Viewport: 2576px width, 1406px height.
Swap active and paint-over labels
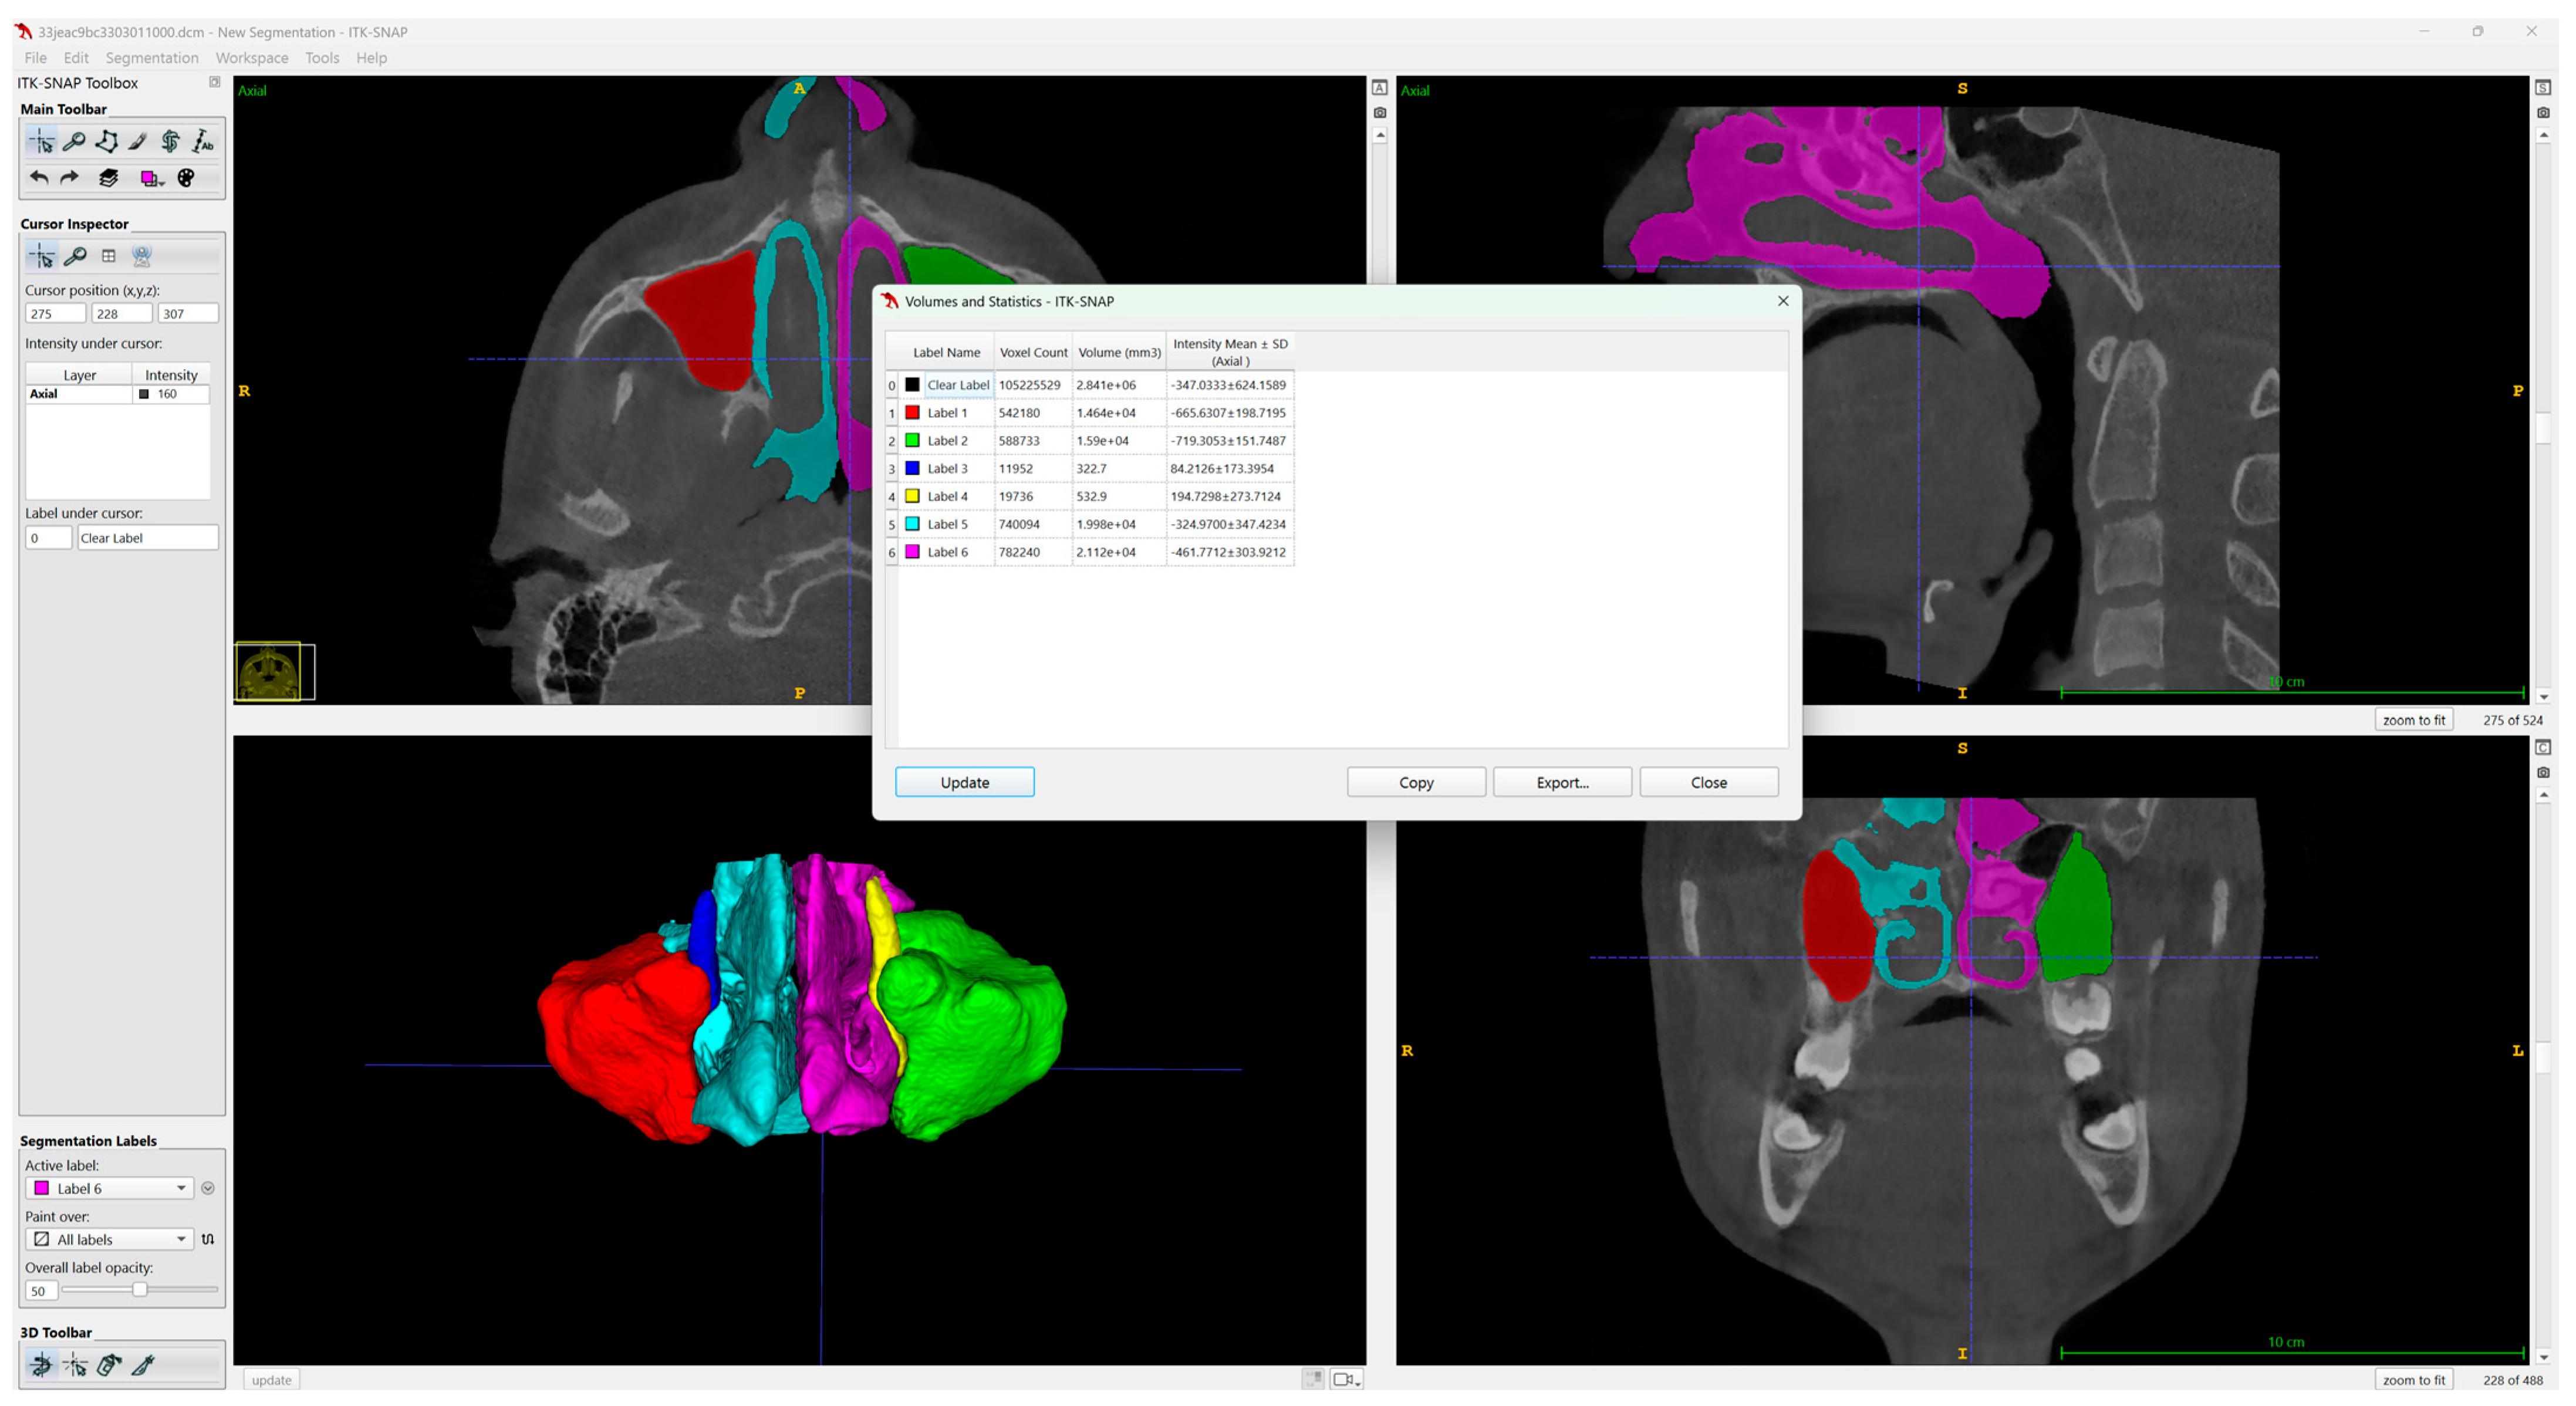pyautogui.click(x=208, y=1239)
